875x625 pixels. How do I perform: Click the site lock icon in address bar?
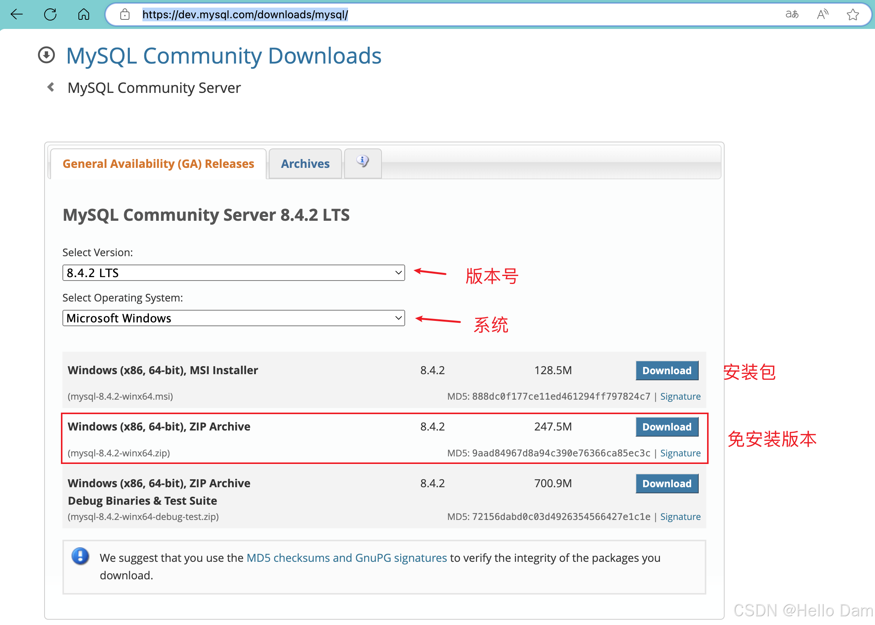click(125, 14)
